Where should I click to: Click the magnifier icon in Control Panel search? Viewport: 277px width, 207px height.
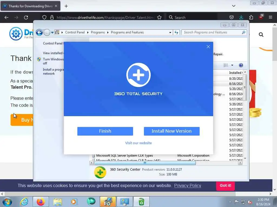coord(244,32)
